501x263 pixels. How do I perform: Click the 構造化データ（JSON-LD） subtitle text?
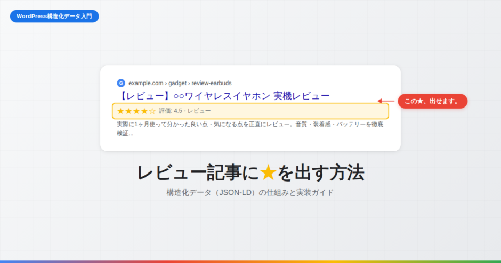pos(212,193)
